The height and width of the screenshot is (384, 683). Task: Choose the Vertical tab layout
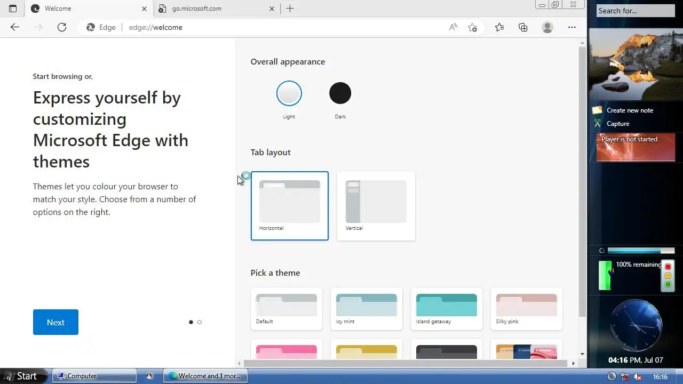[x=376, y=206]
